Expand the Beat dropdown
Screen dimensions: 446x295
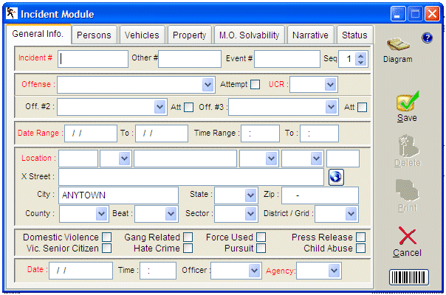pos(171,214)
